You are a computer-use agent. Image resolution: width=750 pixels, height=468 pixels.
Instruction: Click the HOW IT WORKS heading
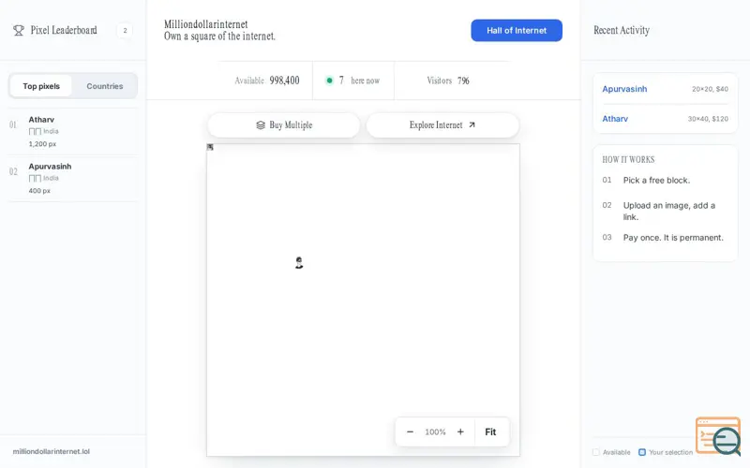click(628, 159)
